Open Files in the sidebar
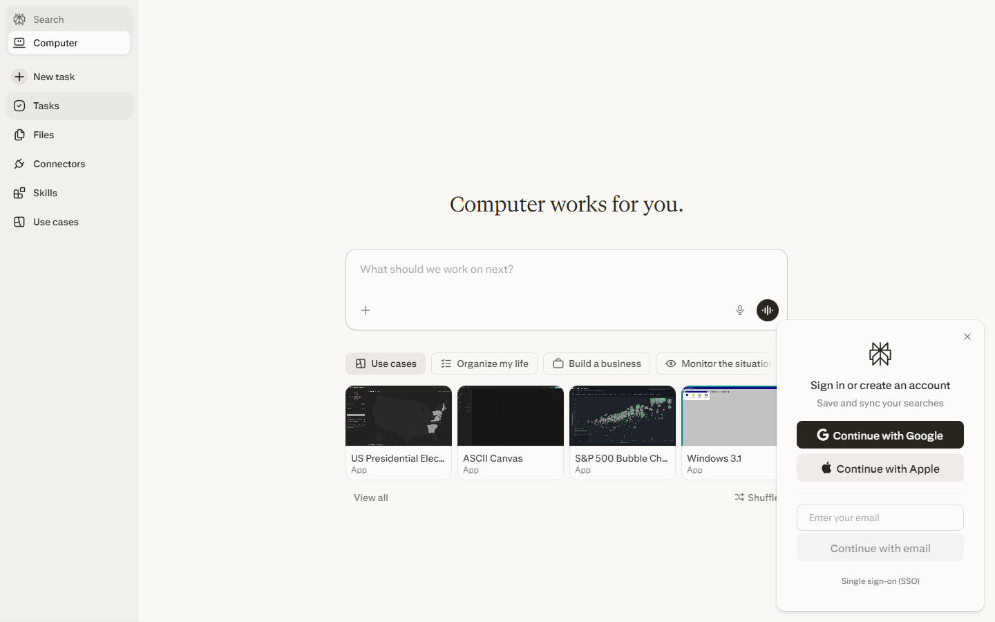 tap(69, 135)
